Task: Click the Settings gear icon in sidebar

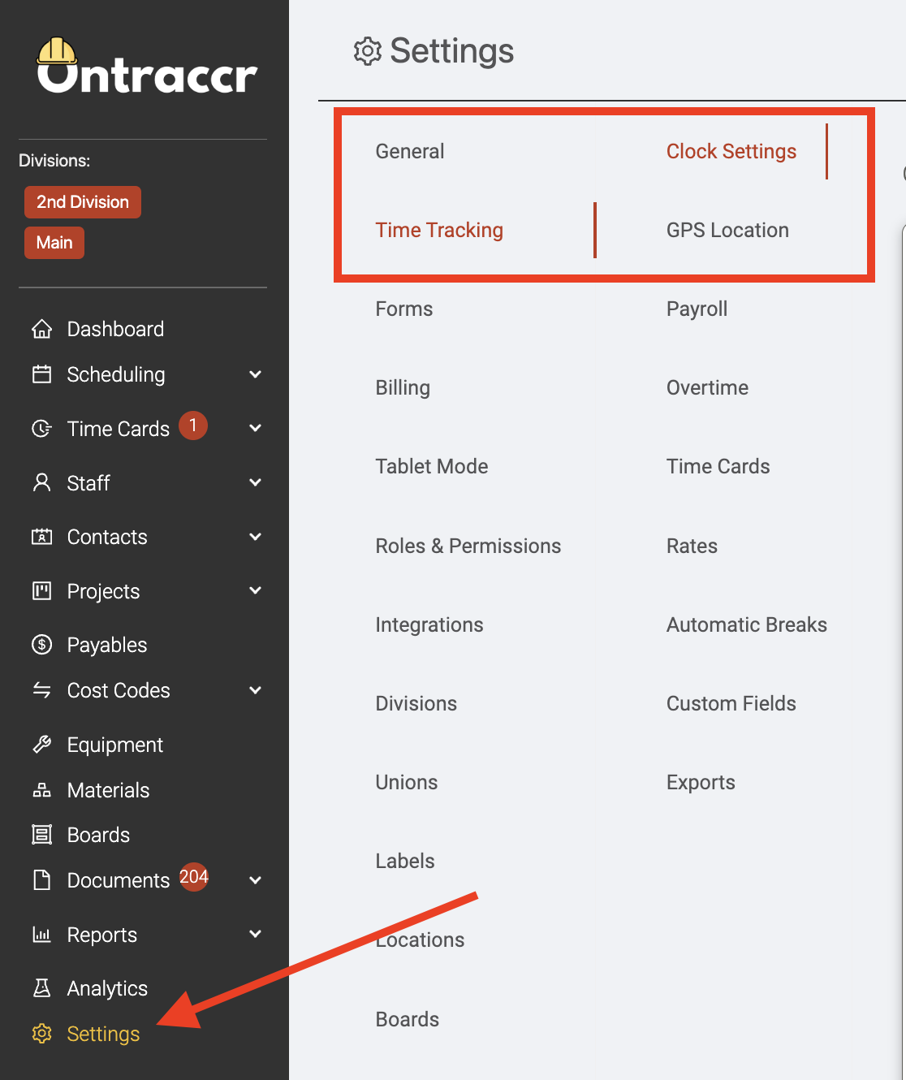Action: tap(41, 1034)
